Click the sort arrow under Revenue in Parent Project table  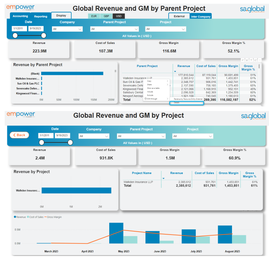pyautogui.click(x=175, y=71)
